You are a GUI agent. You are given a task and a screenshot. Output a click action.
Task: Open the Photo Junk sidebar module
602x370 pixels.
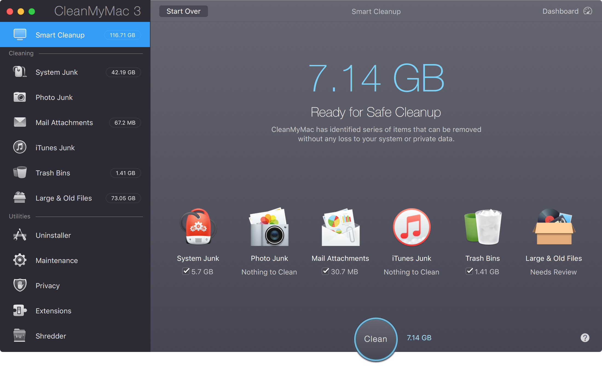(75, 97)
